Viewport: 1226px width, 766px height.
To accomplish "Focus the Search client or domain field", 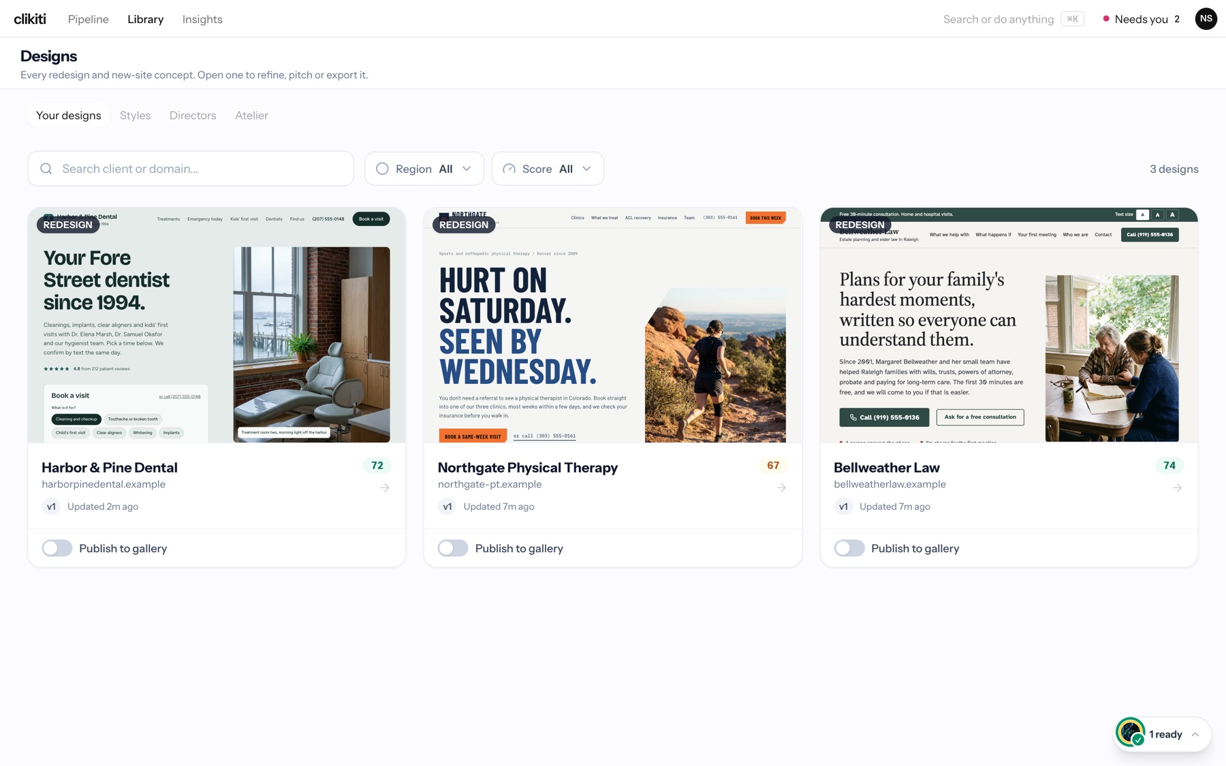I will click(191, 169).
